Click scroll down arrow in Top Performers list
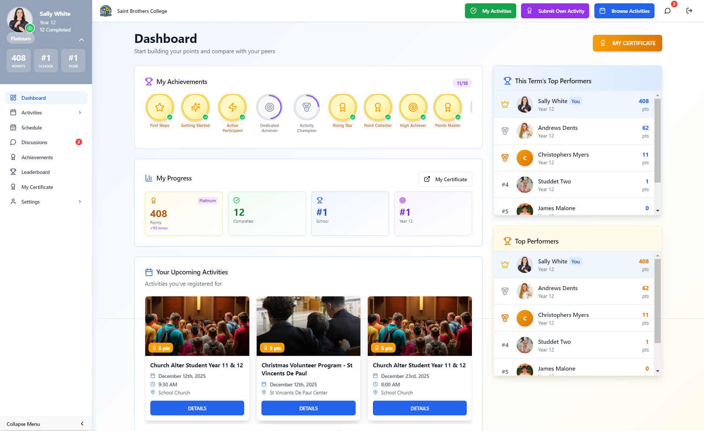The width and height of the screenshot is (704, 431). pyautogui.click(x=657, y=371)
